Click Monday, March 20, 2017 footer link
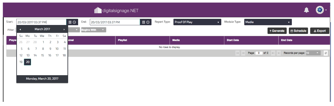 point(42,79)
